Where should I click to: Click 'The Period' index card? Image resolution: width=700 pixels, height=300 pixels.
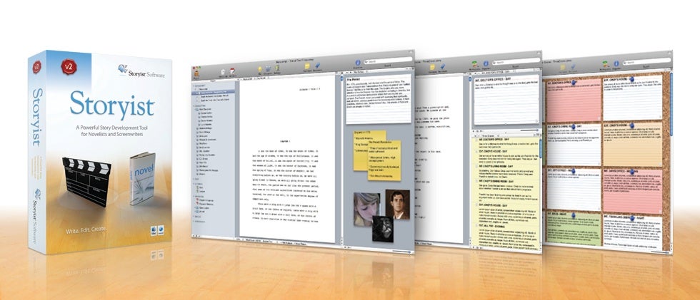(x=378, y=100)
